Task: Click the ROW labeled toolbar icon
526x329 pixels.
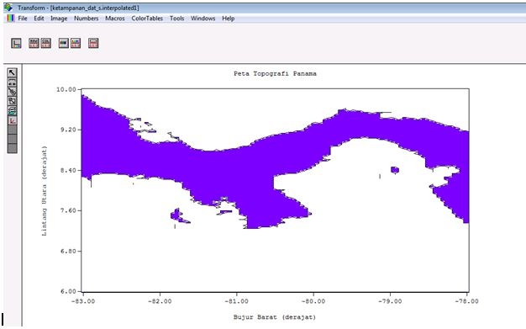Action: [34, 43]
